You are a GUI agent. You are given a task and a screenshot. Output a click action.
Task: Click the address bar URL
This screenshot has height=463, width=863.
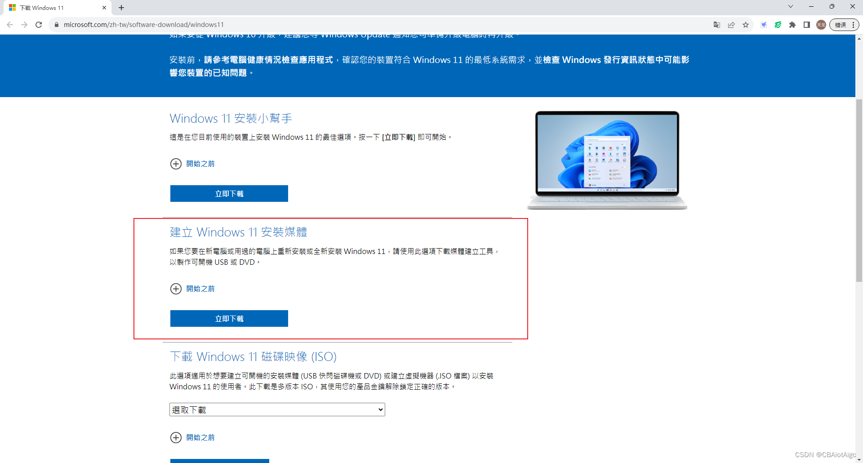click(x=144, y=25)
